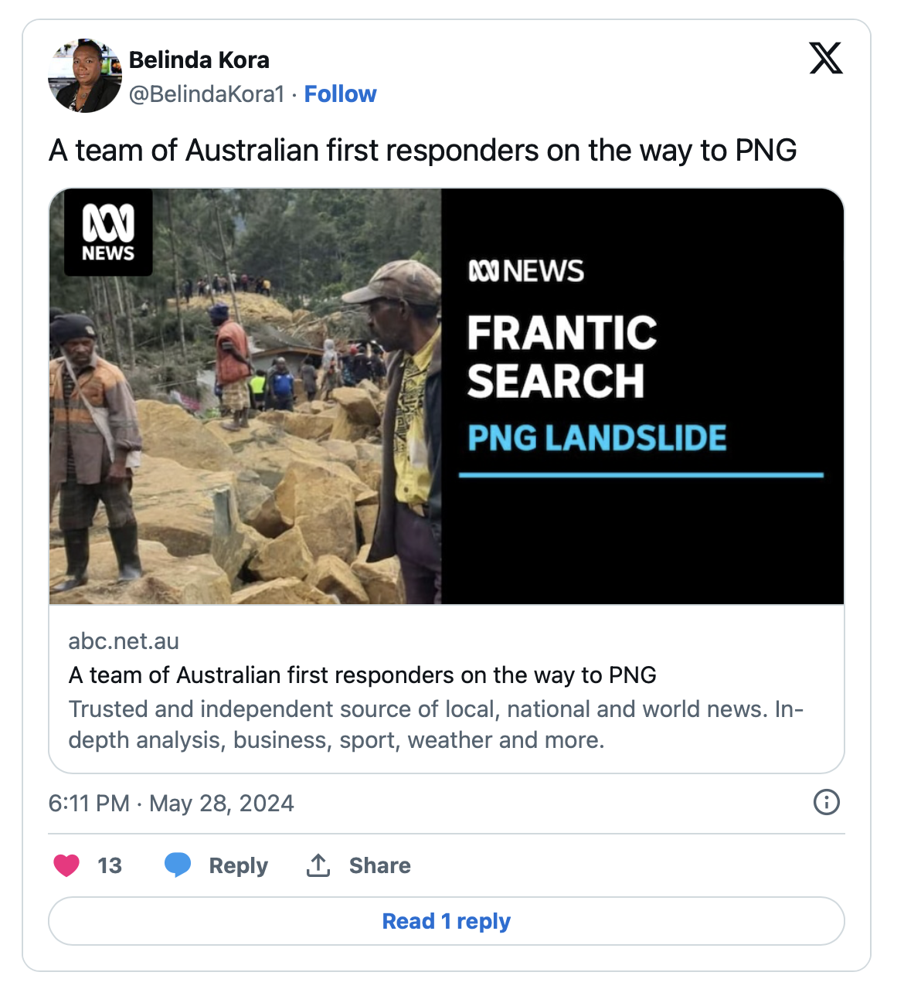Click the Reply text button

tap(238, 865)
